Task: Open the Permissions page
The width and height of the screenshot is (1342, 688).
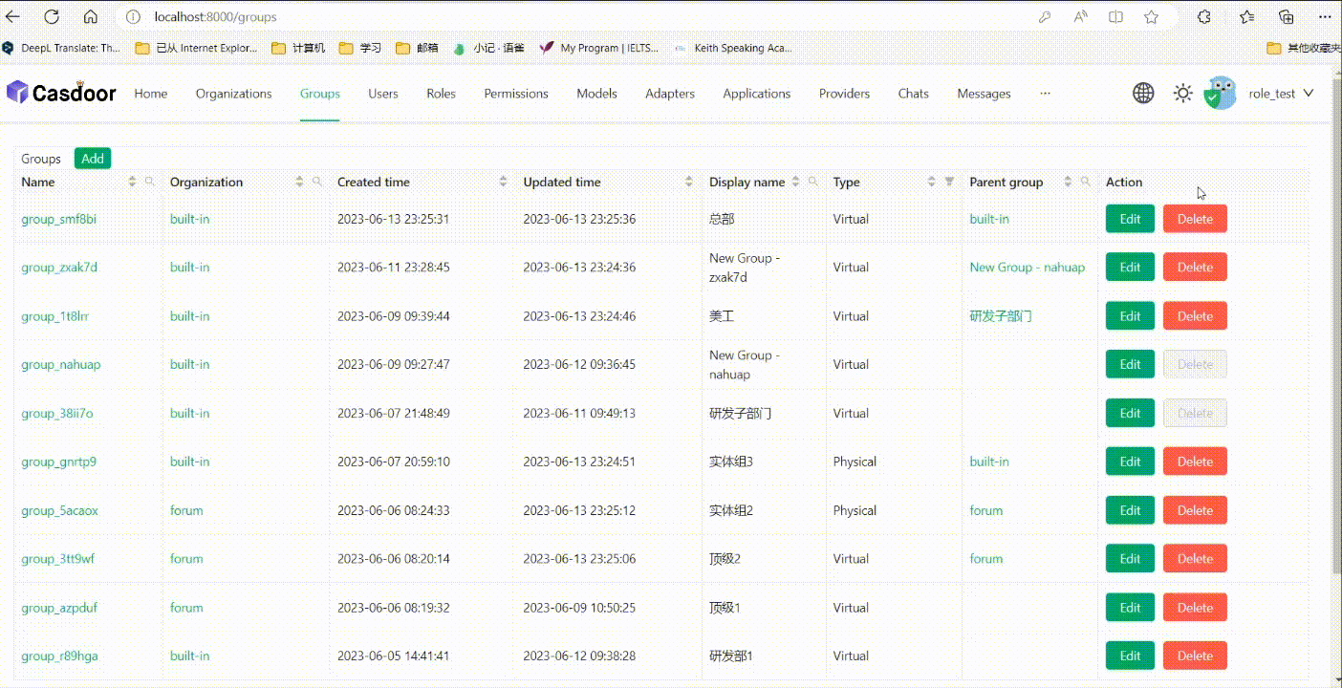Action: point(515,93)
